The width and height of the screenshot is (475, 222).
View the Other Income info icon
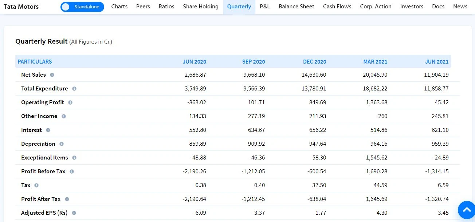click(63, 116)
